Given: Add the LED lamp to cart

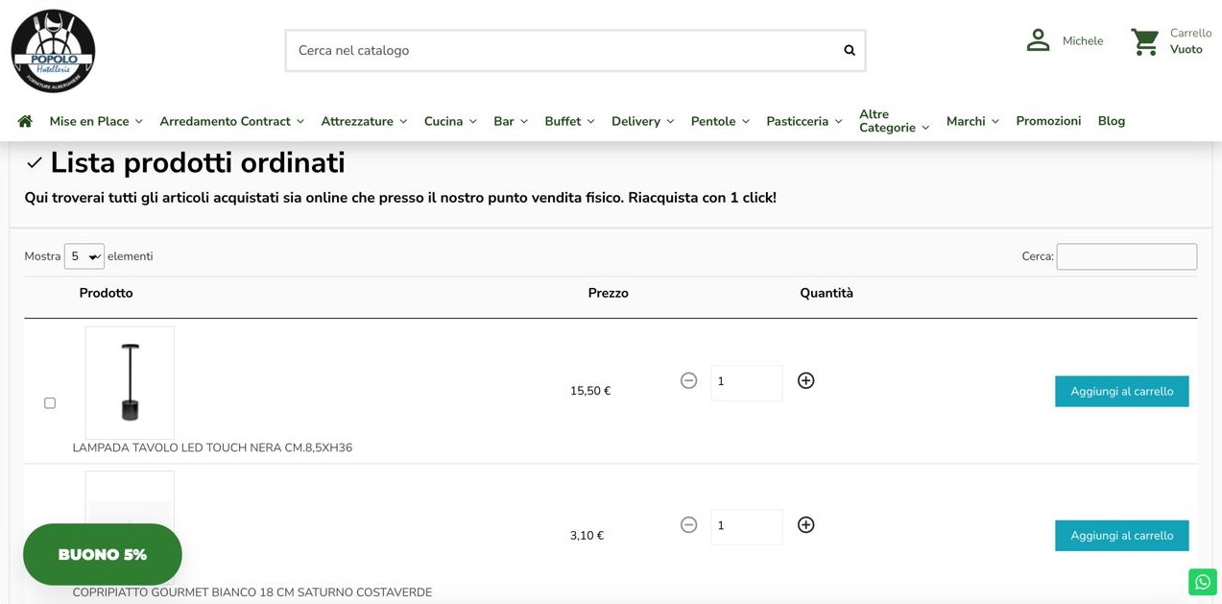Looking at the screenshot, I should [1121, 392].
